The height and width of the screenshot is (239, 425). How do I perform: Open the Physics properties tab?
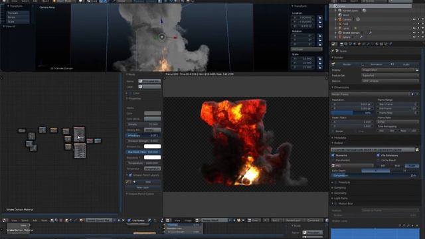390,44
